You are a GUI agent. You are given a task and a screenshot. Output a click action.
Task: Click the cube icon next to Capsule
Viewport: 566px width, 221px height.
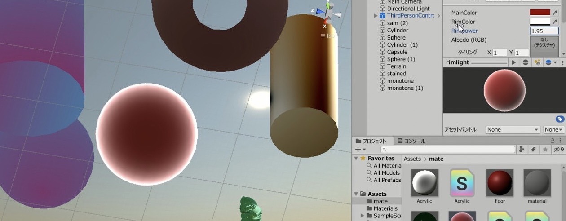[x=383, y=52]
